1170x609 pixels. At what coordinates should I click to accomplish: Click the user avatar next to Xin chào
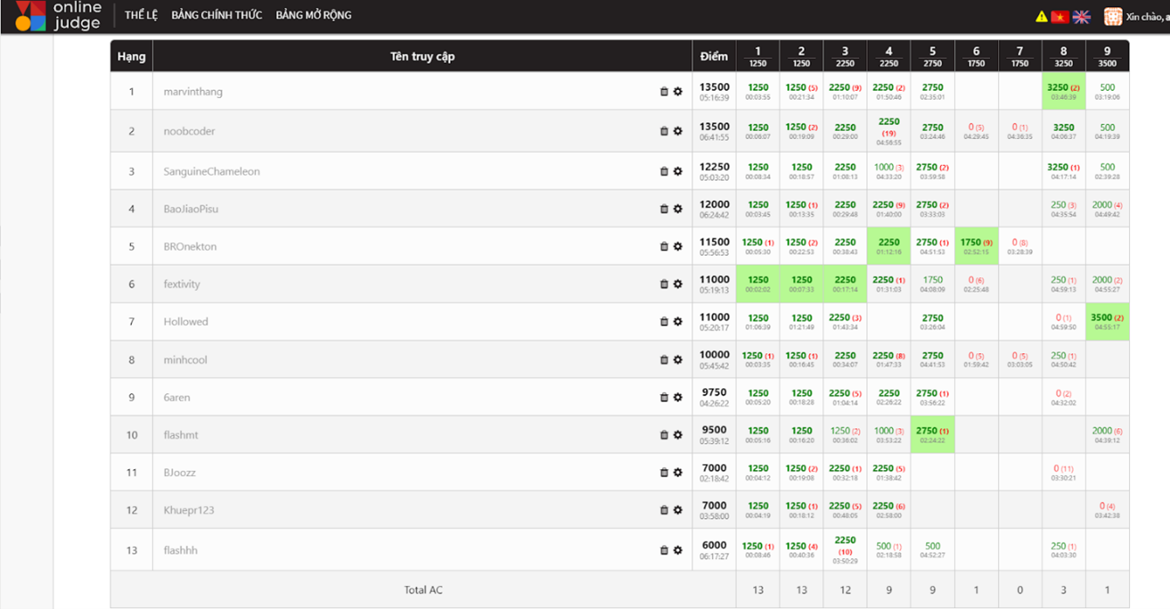click(x=1113, y=16)
